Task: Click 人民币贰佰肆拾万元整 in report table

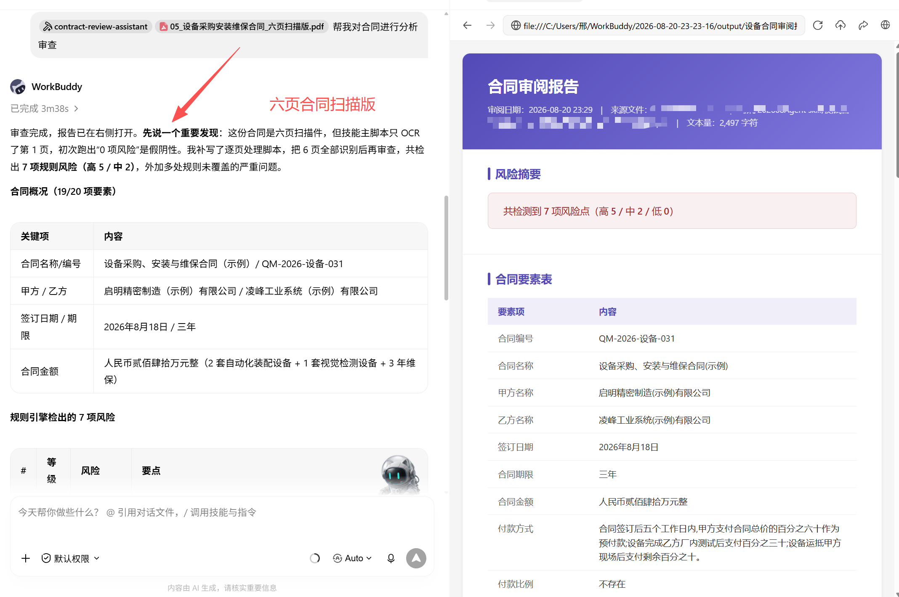Action: coord(643,501)
